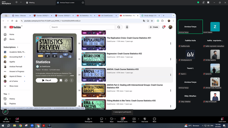The width and height of the screenshot is (228, 128).
Task: Click the YouTube Create button
Action: (x=154, y=27)
